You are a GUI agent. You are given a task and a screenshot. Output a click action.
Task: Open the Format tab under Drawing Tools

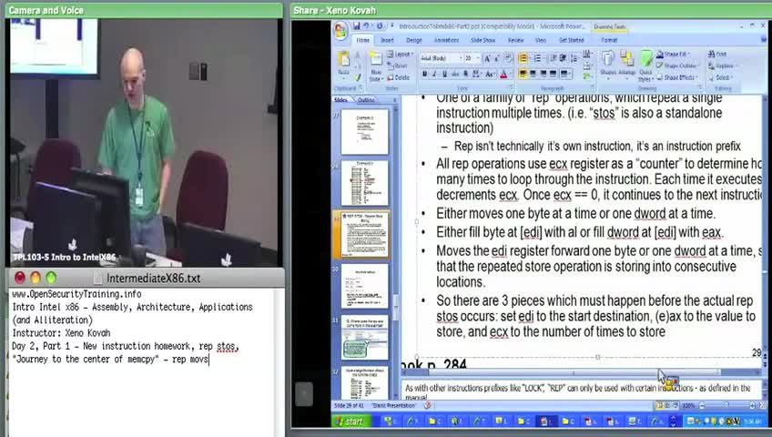pos(609,40)
